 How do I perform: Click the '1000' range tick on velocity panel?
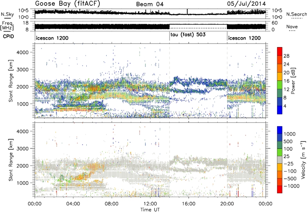(x=22, y=183)
